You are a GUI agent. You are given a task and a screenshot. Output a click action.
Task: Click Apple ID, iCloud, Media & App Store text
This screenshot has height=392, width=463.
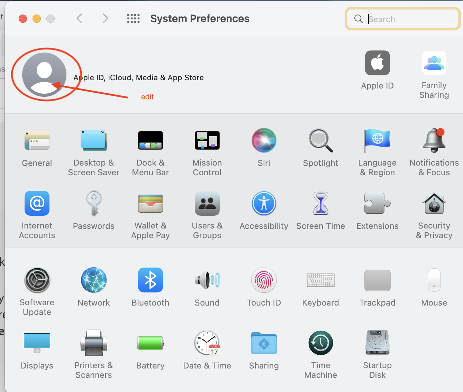[x=138, y=77]
